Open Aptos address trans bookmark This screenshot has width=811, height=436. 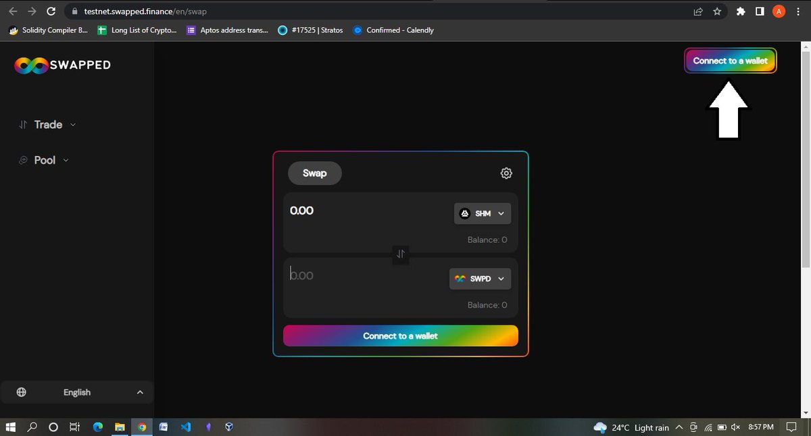[228, 30]
